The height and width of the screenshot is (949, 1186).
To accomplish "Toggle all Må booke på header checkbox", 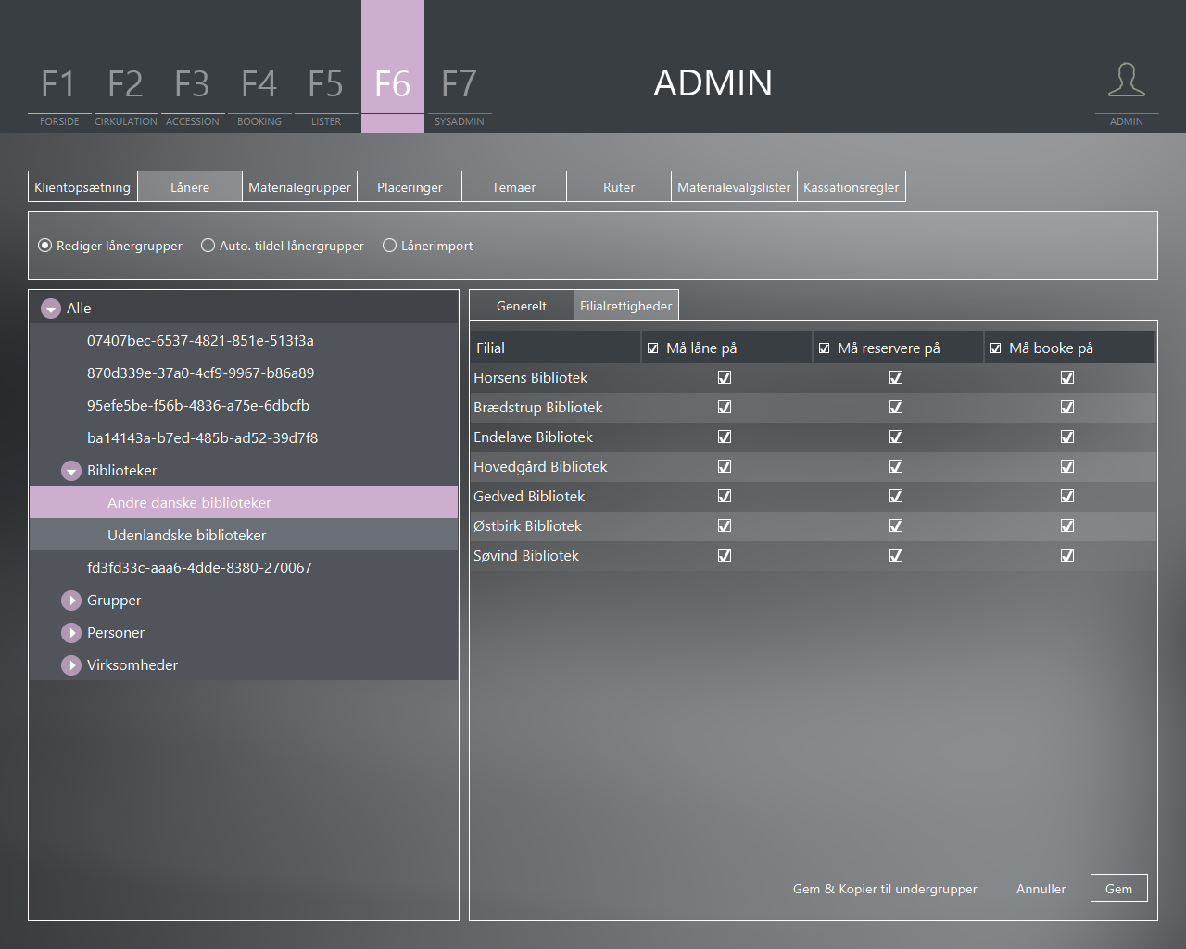I will point(996,348).
